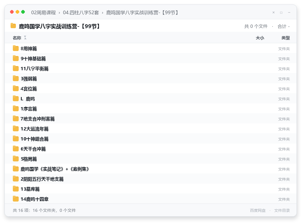301x223 pixels.
Task: Click the folder icon beside 12大运流年篇
Action: (x=16, y=129)
